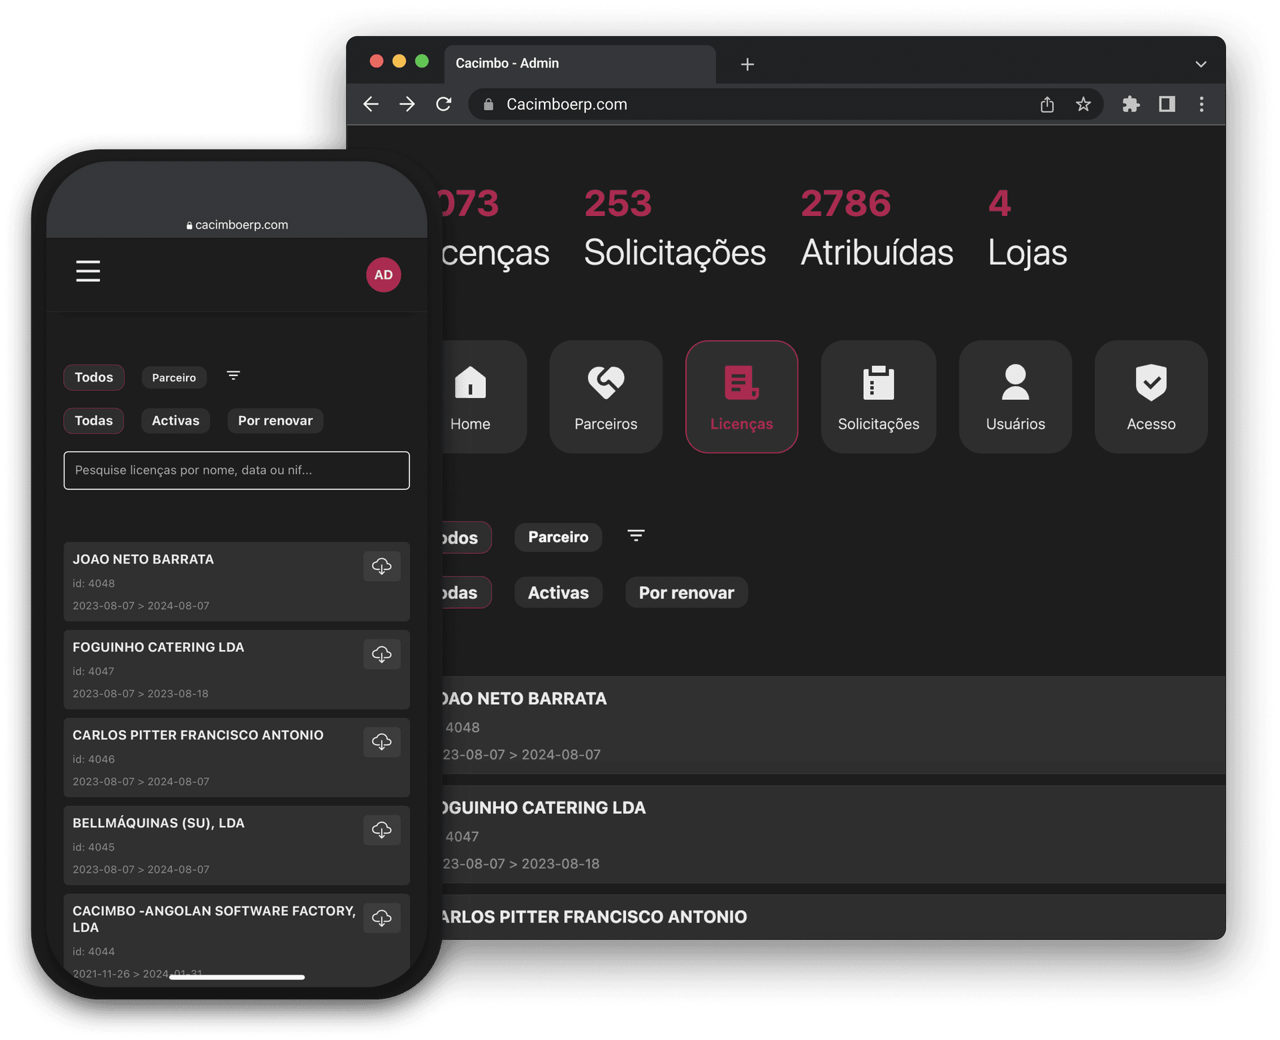Reload the page in the browser
Viewport: 1280px width, 1040px height.
pyautogui.click(x=444, y=104)
